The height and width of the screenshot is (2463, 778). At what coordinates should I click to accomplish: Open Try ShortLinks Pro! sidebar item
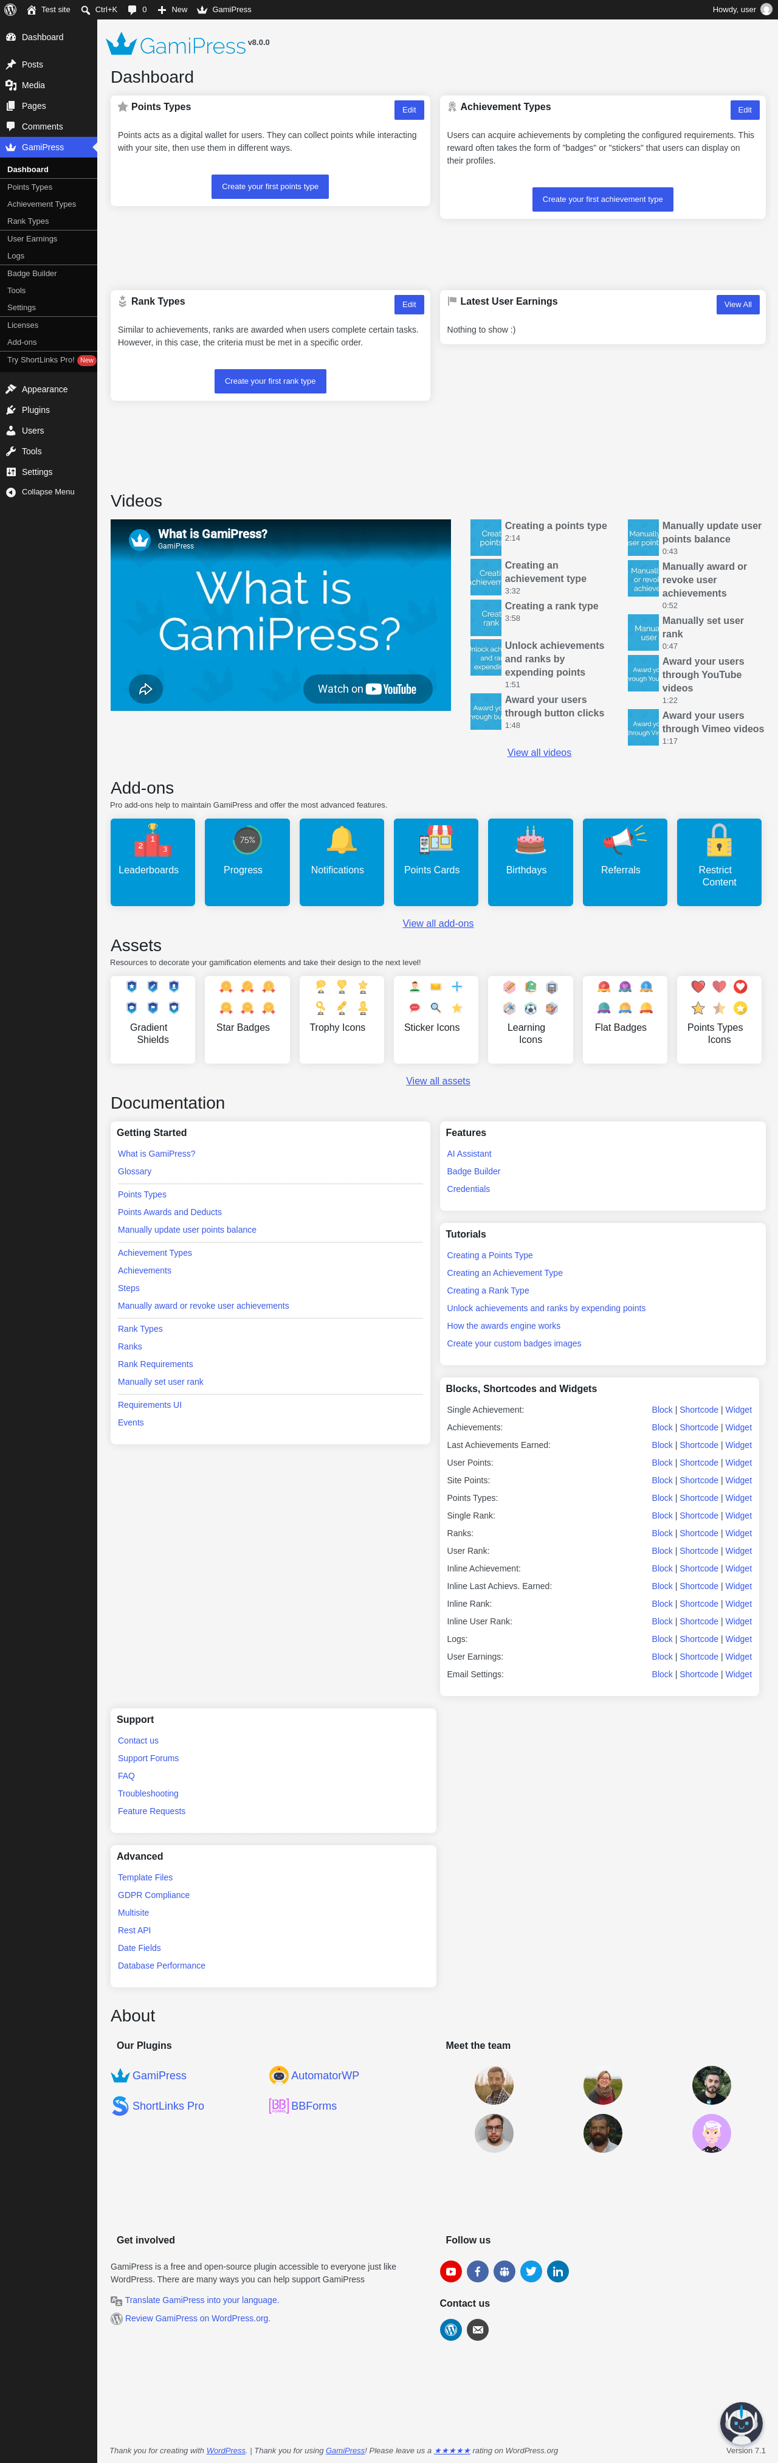point(49,361)
